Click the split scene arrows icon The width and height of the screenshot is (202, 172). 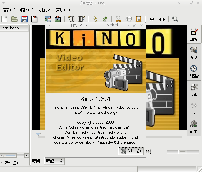[x=152, y=19]
